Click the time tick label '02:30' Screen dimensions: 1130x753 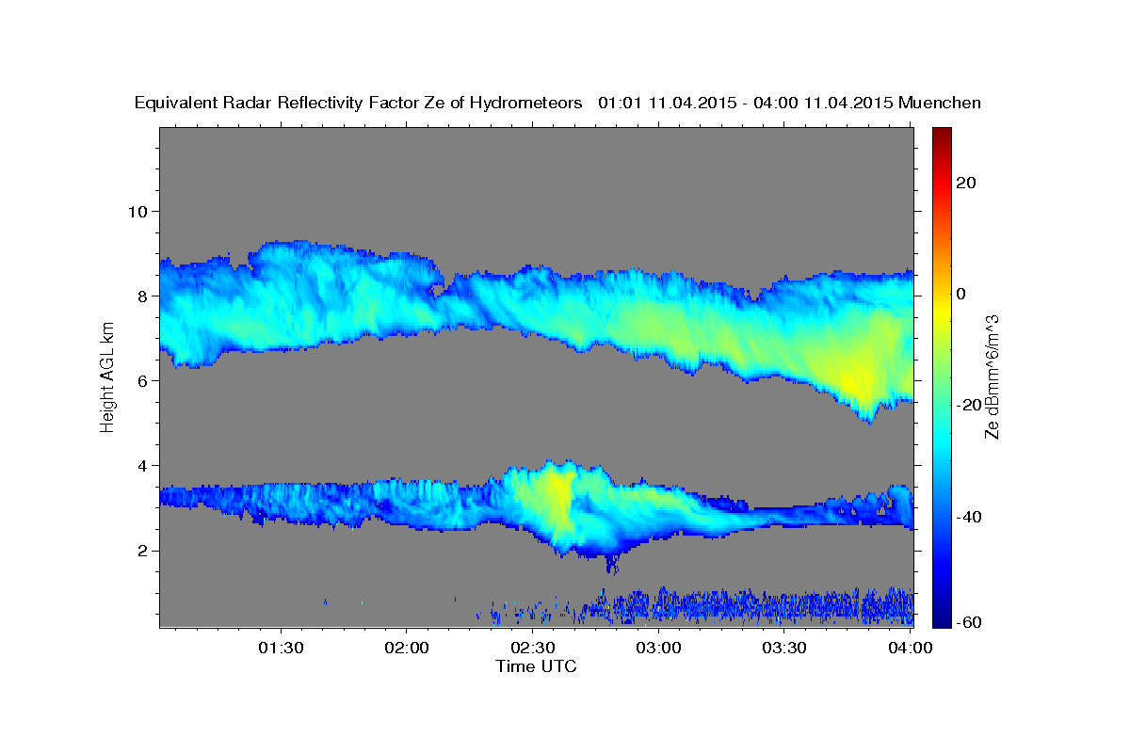coord(533,648)
